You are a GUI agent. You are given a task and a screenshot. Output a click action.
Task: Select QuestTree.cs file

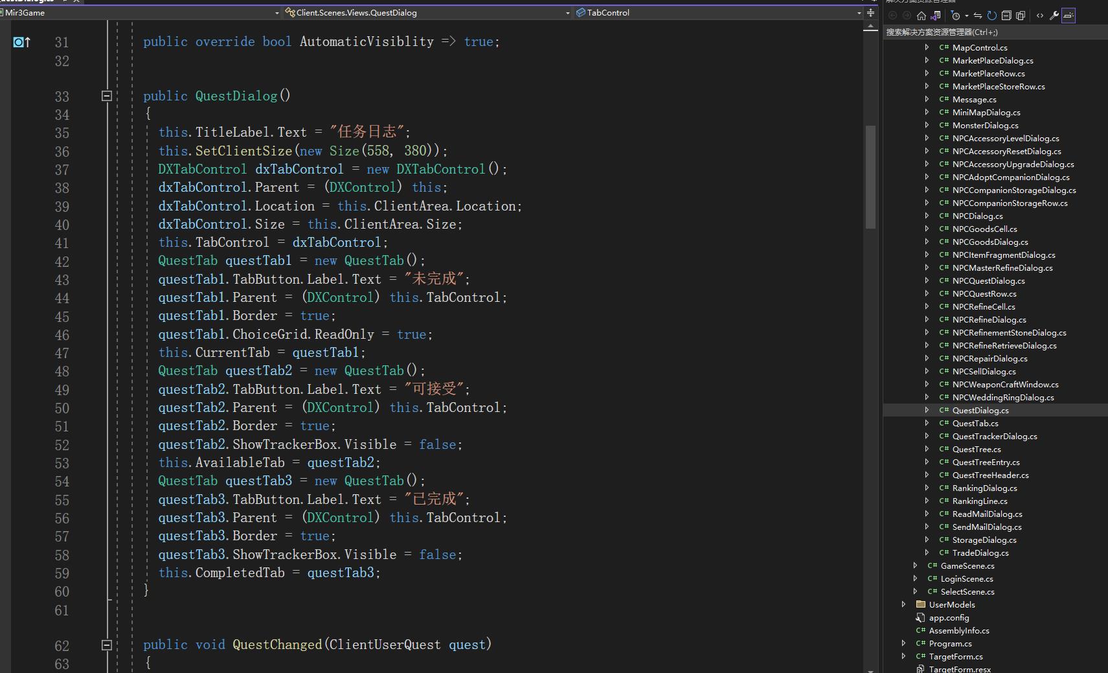tap(977, 449)
